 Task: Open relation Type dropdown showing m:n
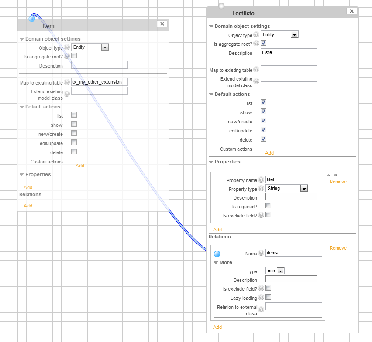tap(275, 271)
